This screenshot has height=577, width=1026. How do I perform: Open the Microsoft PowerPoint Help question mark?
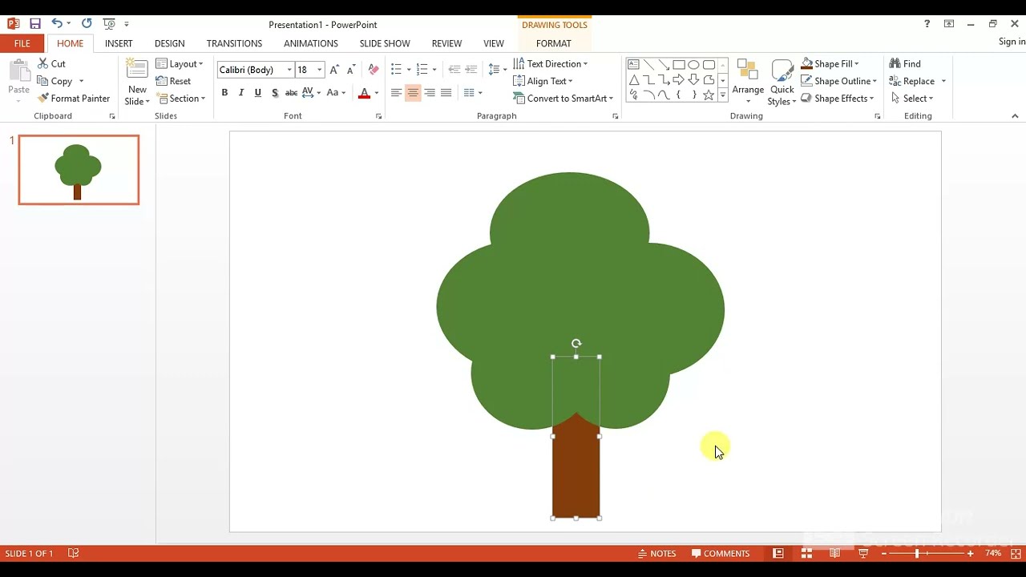[927, 24]
